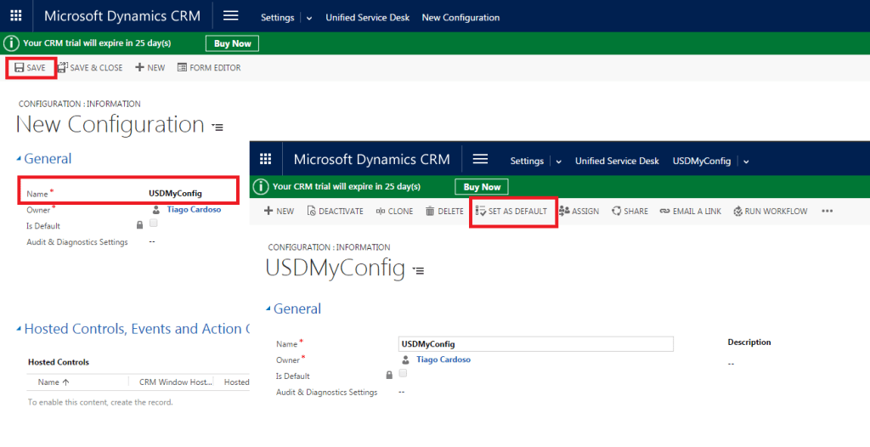Click SHARE in the command bar
870x447 pixels.
tap(630, 212)
